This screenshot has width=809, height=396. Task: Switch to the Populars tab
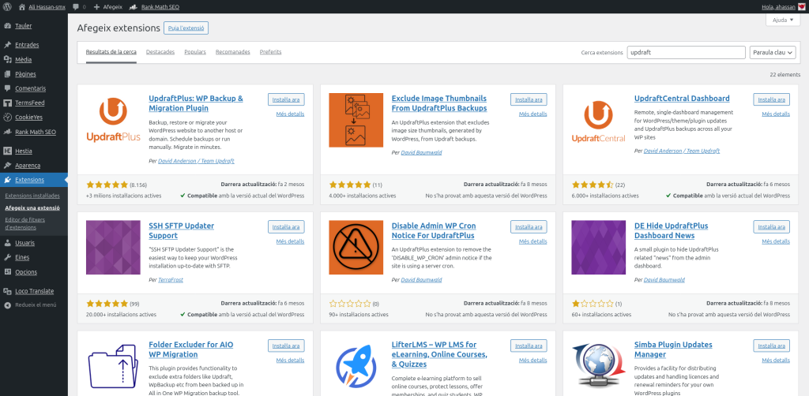pos(195,52)
